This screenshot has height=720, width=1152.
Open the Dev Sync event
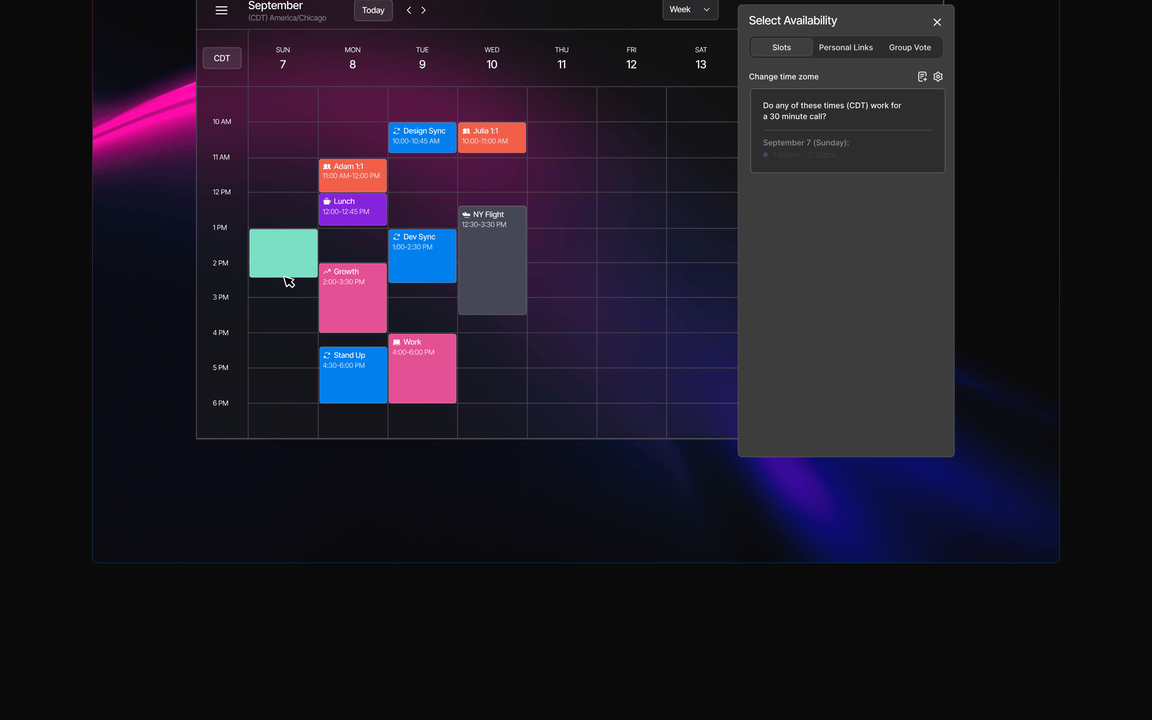pyautogui.click(x=422, y=256)
